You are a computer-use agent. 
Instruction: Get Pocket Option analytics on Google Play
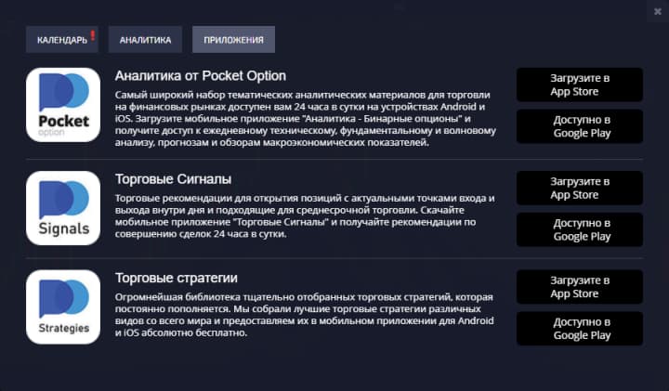(x=580, y=126)
